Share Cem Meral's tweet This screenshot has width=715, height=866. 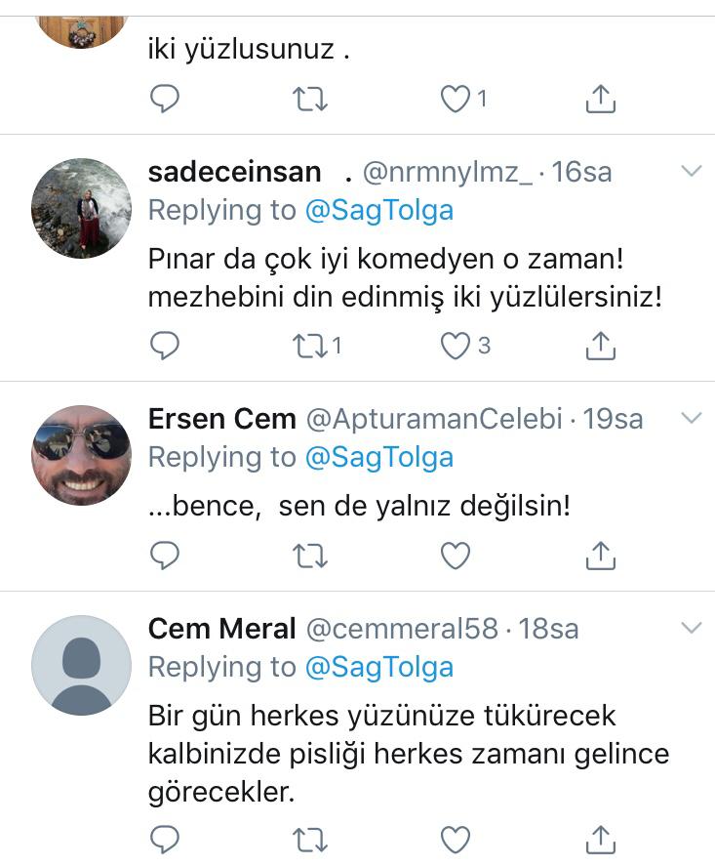[601, 839]
